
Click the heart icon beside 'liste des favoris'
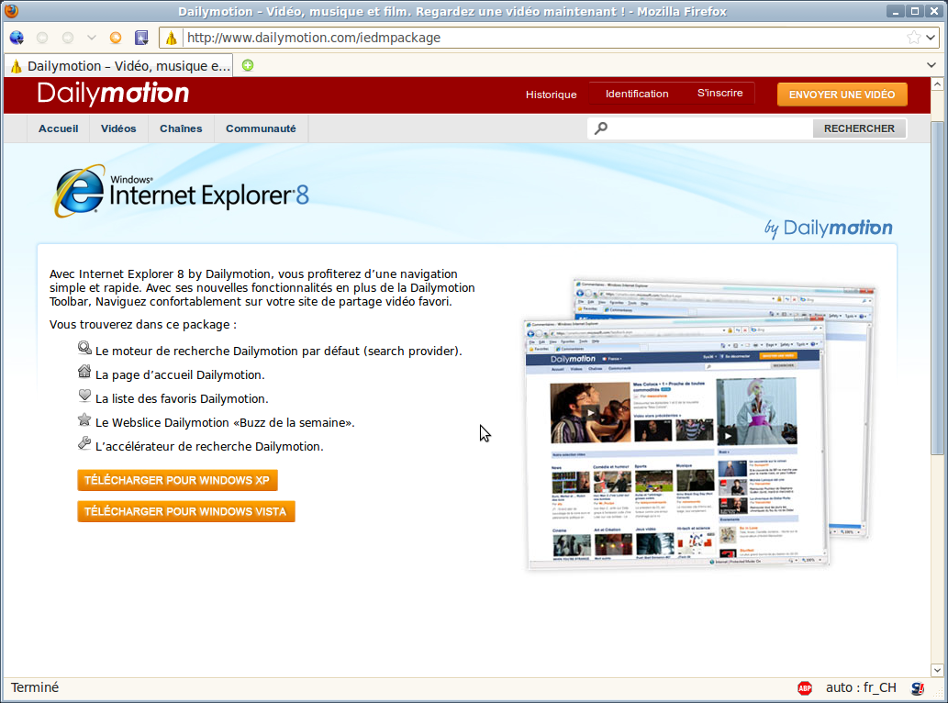[84, 396]
